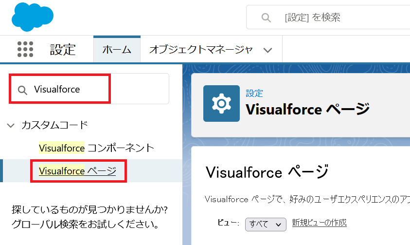Click the bold Visualforce ページ header title
This screenshot has height=245, width=410.
308,109
